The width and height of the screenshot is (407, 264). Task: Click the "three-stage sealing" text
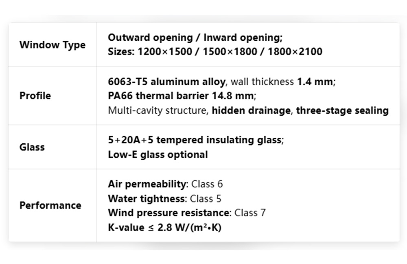342,110
